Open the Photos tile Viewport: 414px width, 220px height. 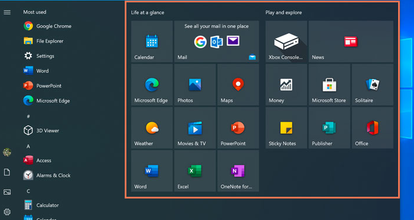(195, 85)
